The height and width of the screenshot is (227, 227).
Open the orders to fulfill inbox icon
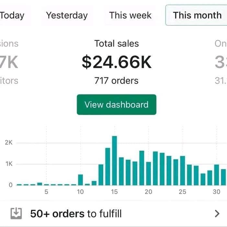tap(16, 213)
